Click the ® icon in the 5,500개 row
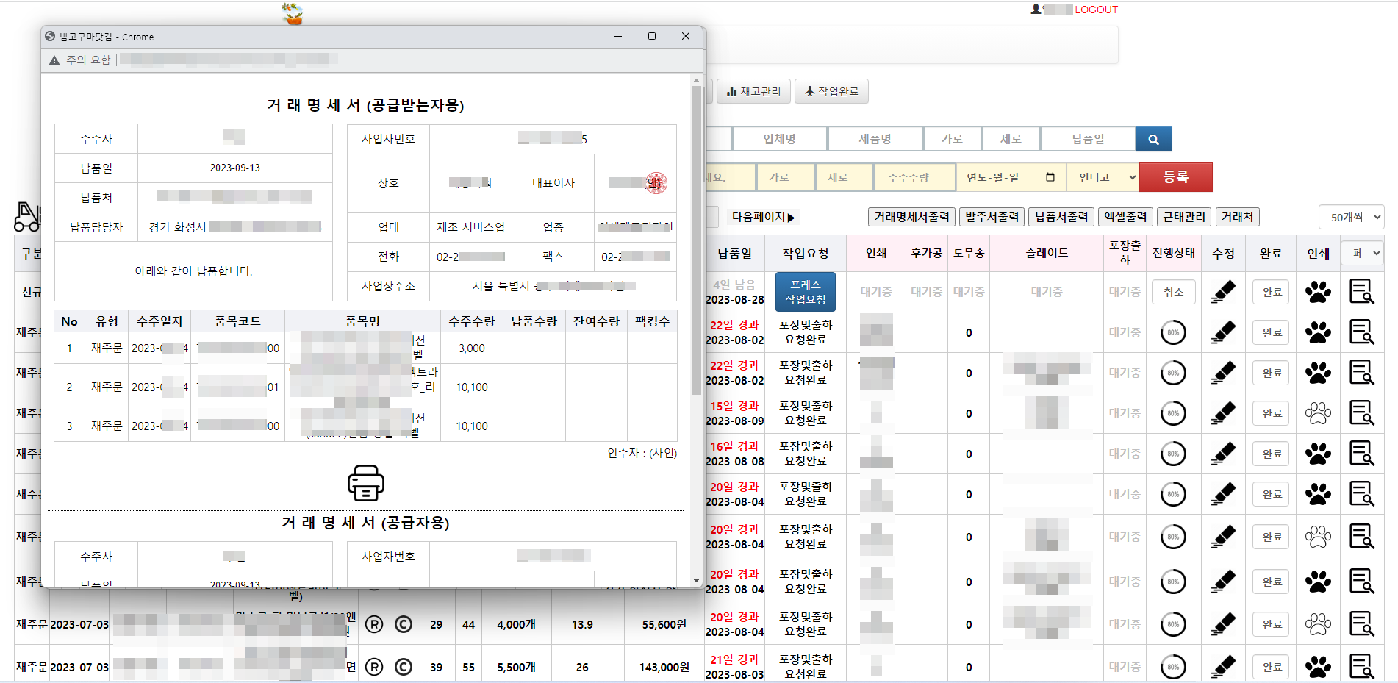The width and height of the screenshot is (1398, 683). click(x=374, y=667)
